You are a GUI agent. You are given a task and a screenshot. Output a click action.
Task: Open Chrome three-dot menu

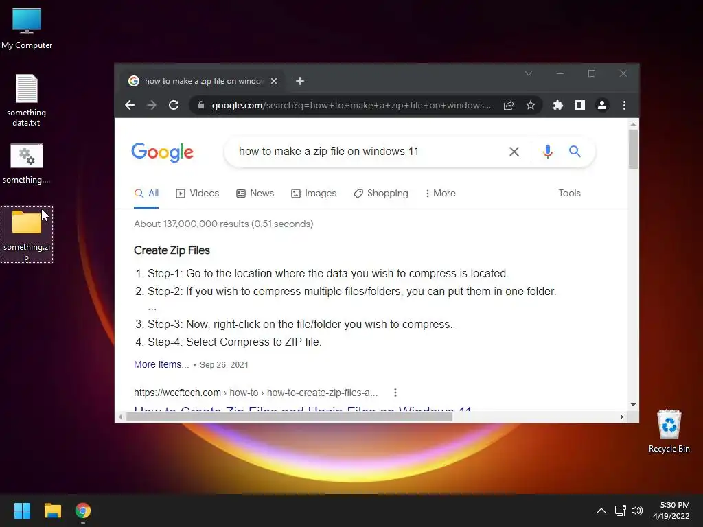[x=624, y=105]
